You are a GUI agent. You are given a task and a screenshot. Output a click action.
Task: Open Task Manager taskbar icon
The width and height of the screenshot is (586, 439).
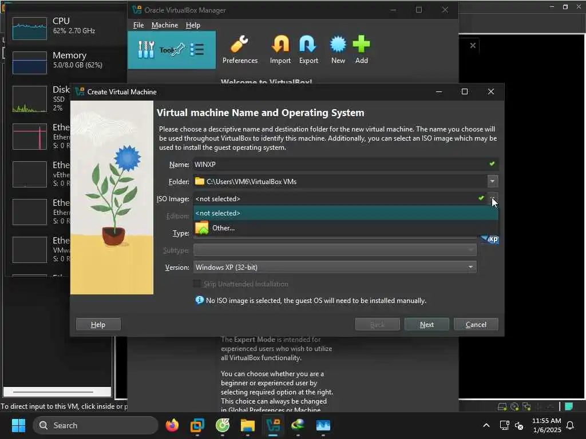[x=323, y=425]
